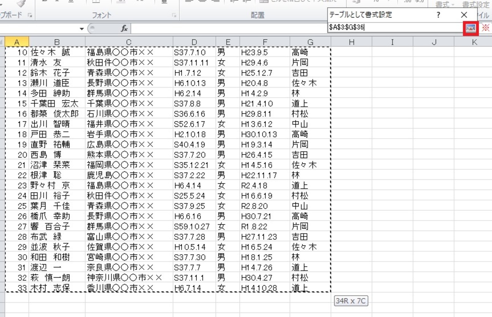The height and width of the screenshot is (317, 492).
Task: Click 吉田 in row 12
Action: tap(310, 73)
